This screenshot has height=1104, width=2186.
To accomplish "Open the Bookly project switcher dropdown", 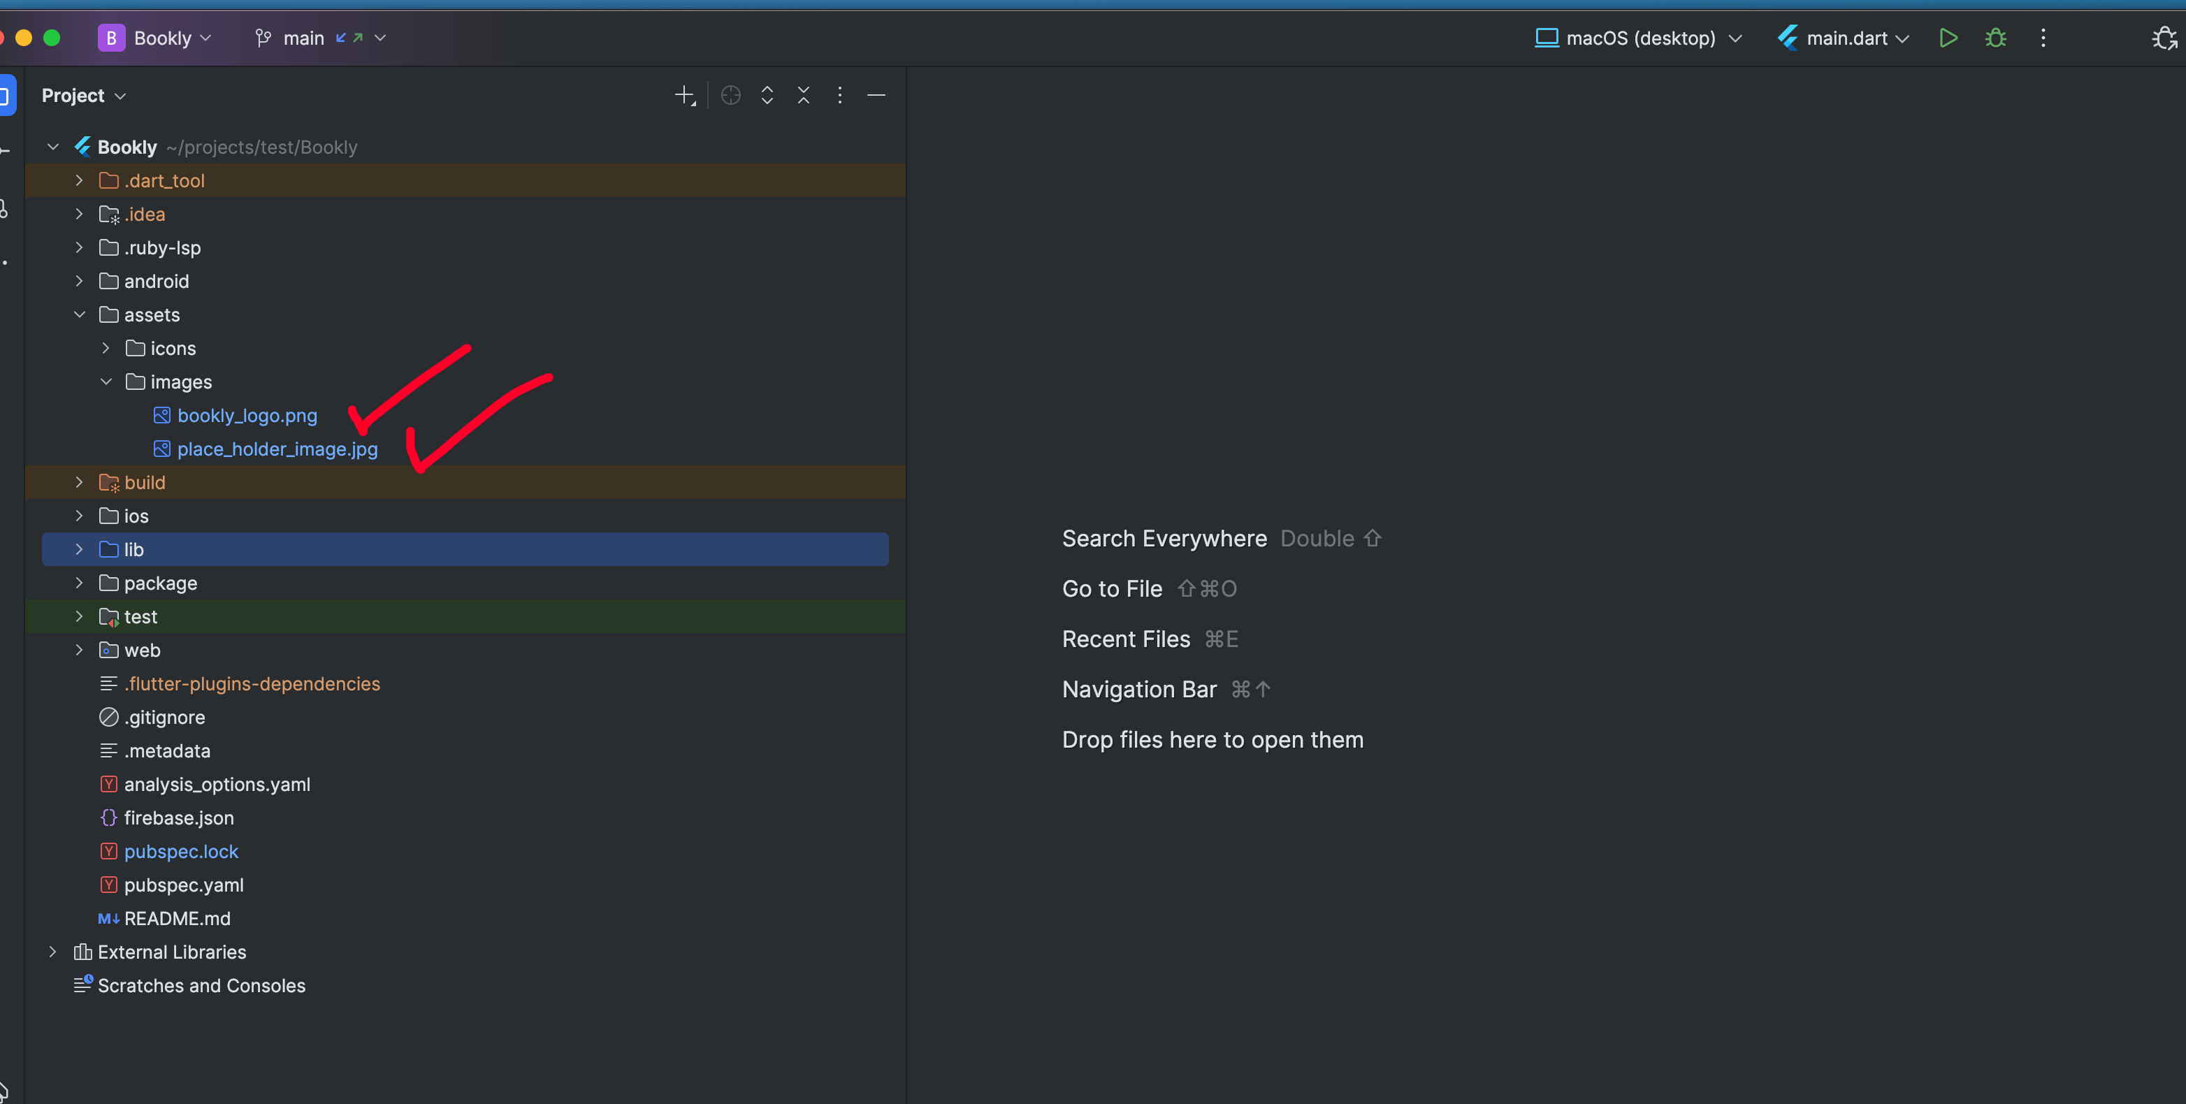I will [x=154, y=38].
